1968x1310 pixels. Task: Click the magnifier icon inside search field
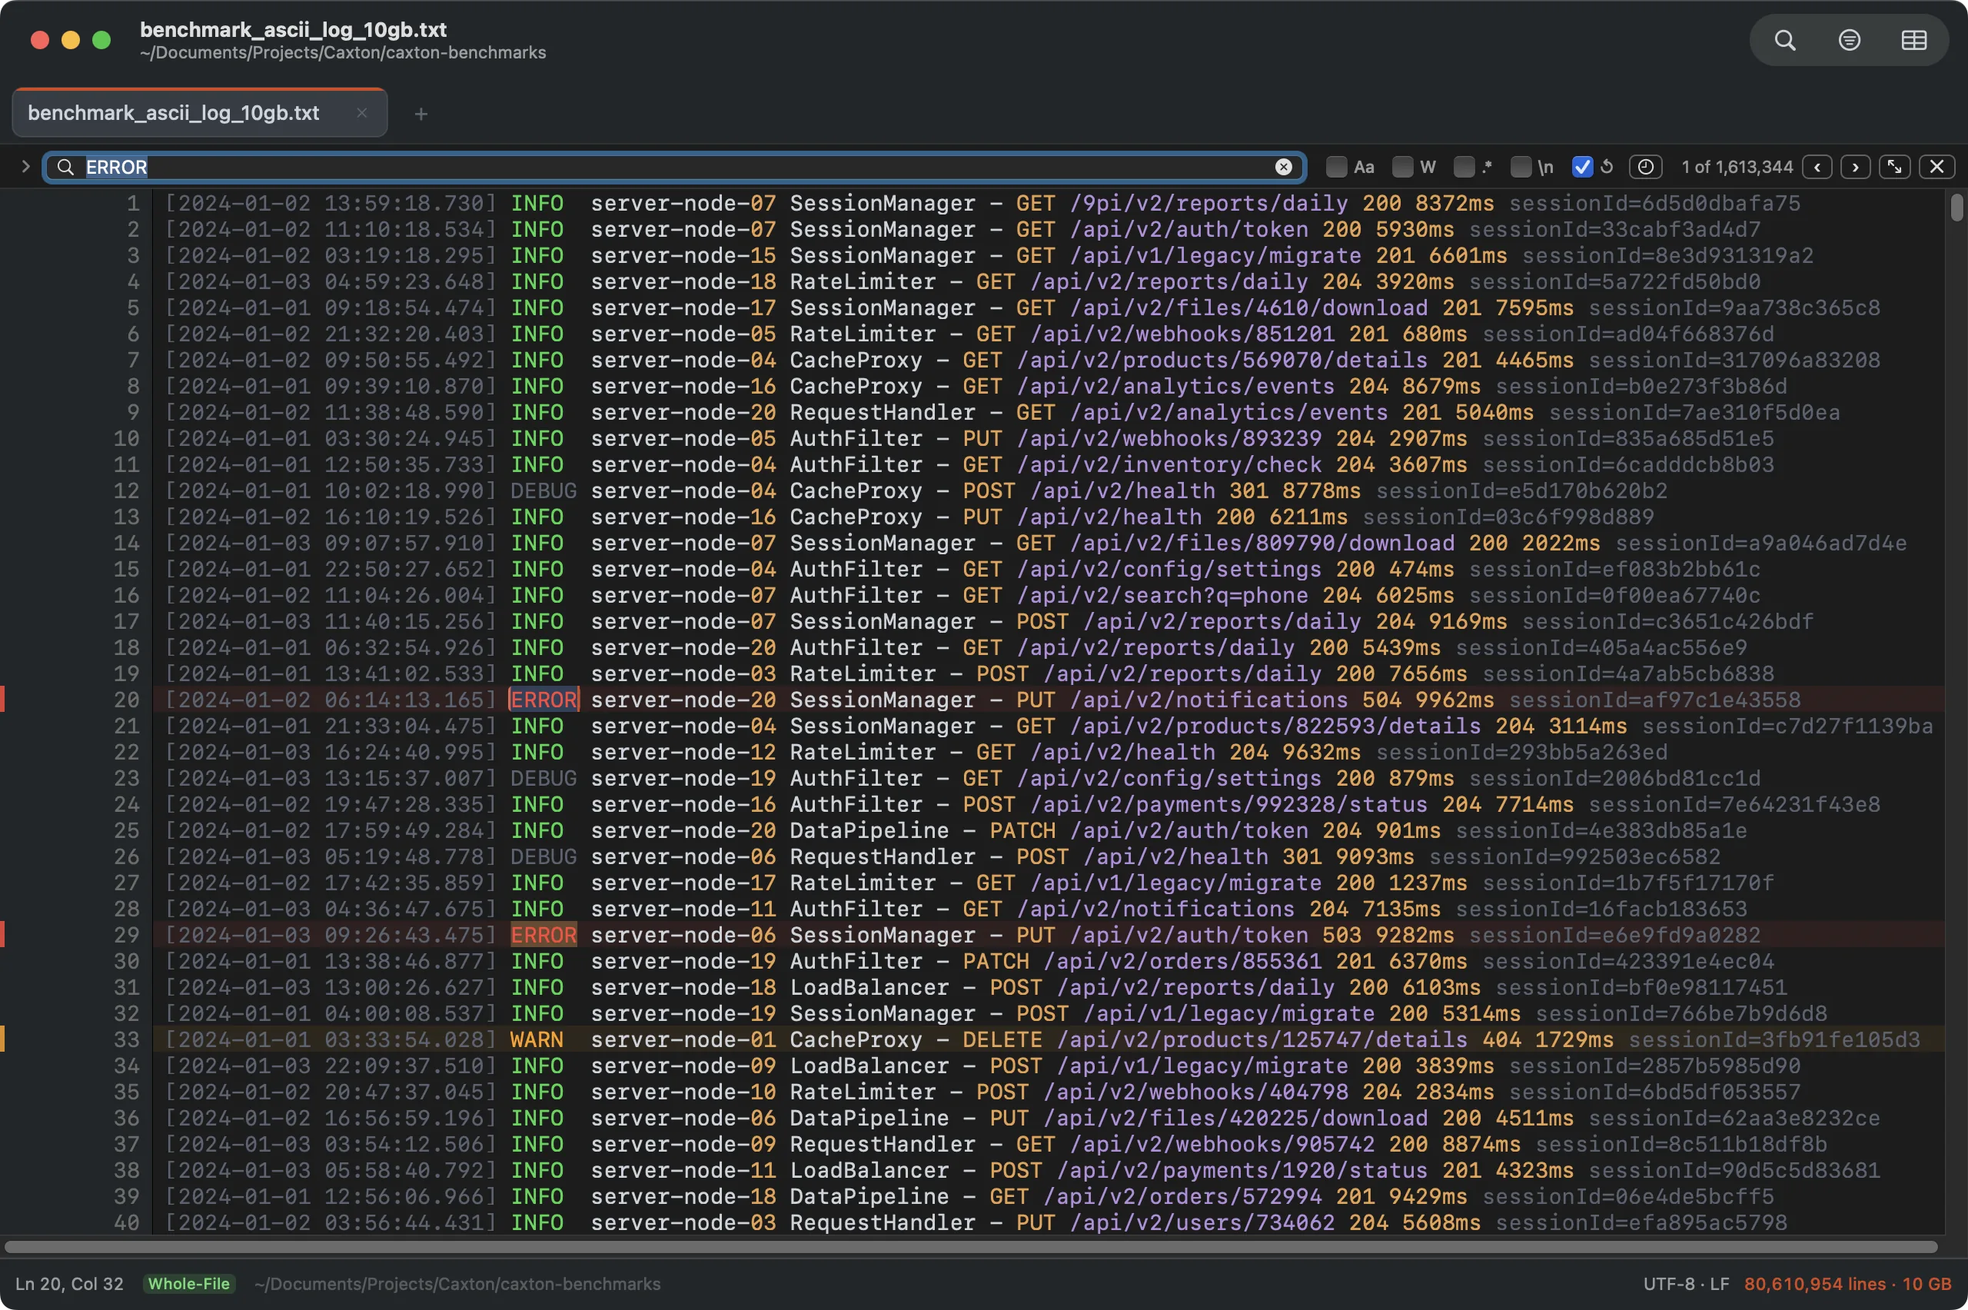pos(65,167)
